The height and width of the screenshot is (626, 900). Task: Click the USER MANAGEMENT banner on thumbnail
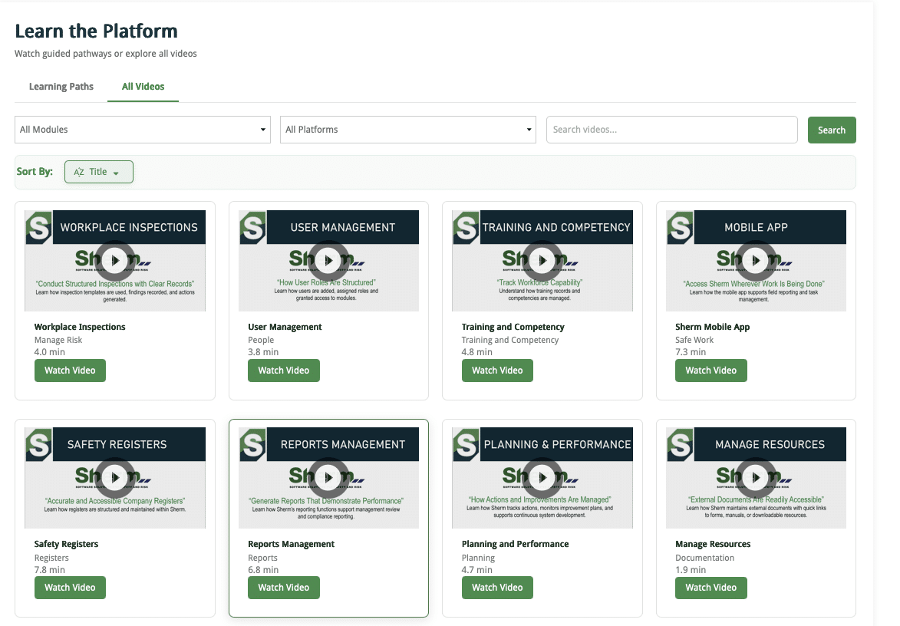point(343,227)
